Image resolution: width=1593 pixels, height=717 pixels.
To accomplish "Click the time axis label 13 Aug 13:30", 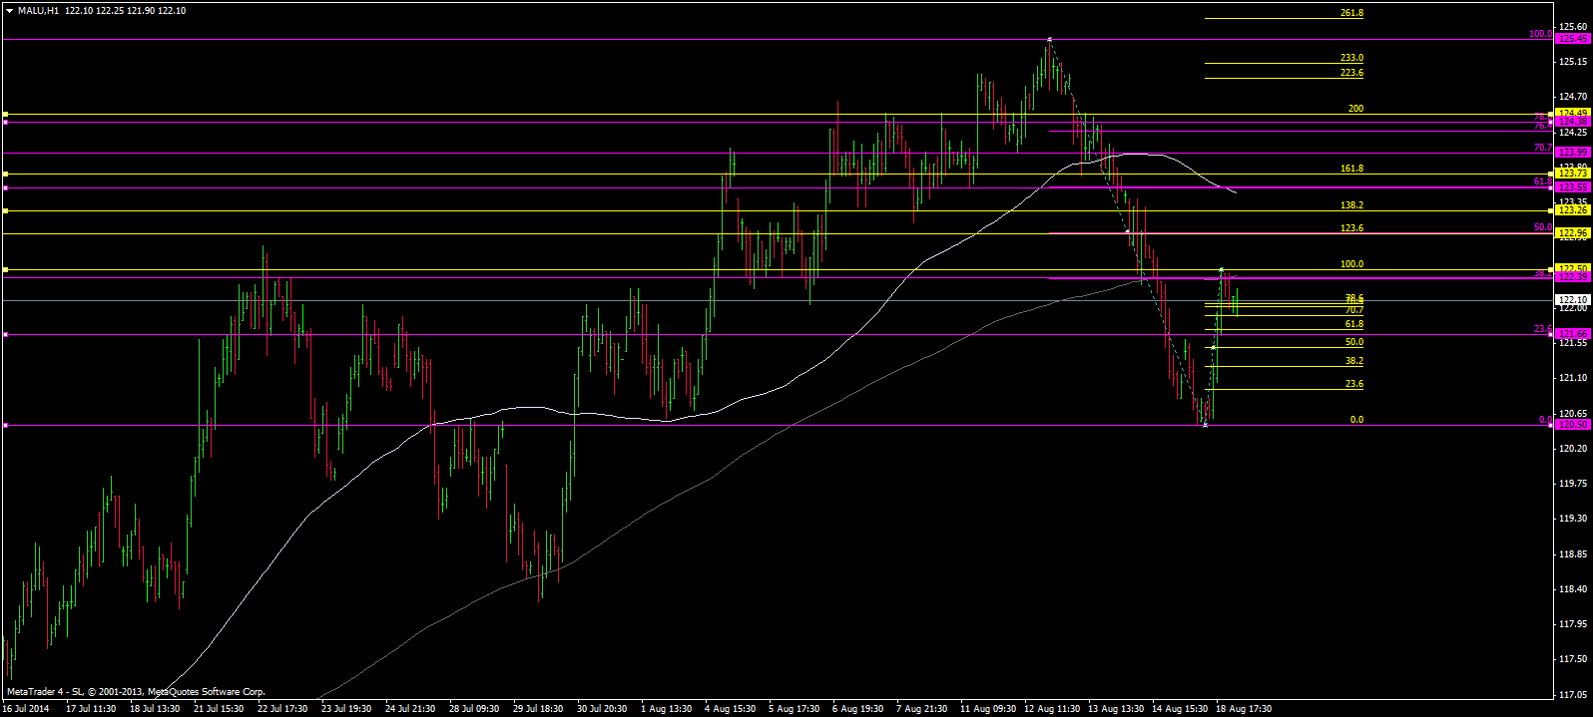I will click(1116, 709).
